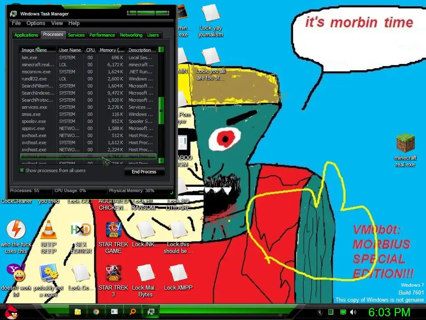Open the Options menu
426x320 pixels.
(36, 23)
